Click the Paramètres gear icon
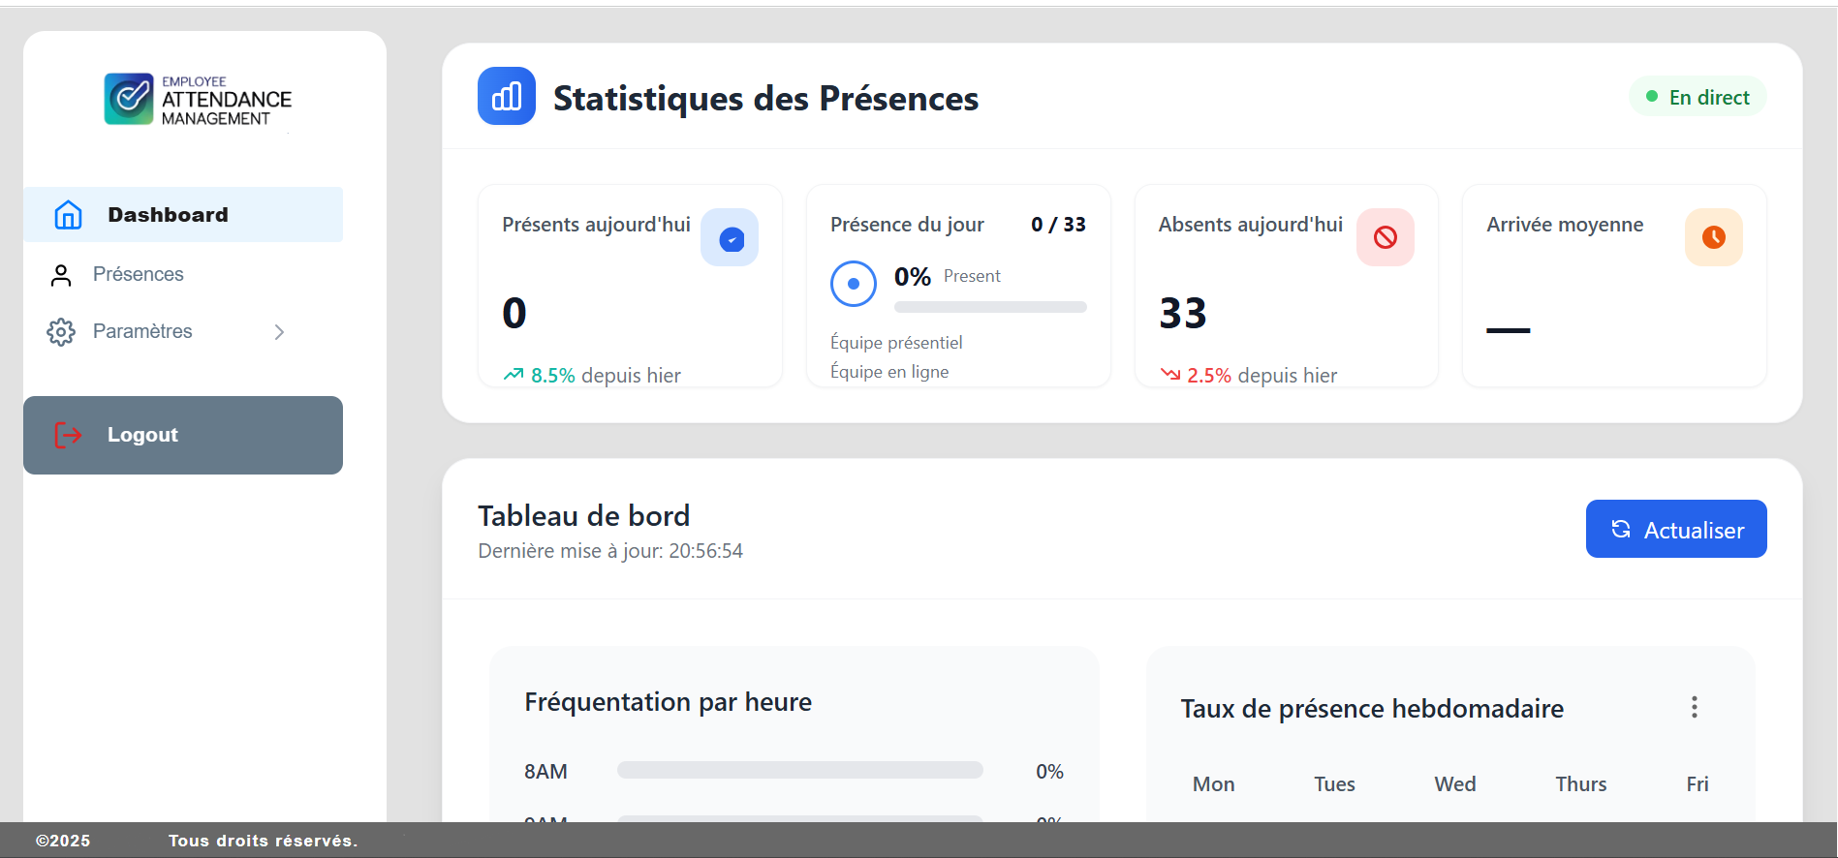The width and height of the screenshot is (1838, 858). point(61,332)
